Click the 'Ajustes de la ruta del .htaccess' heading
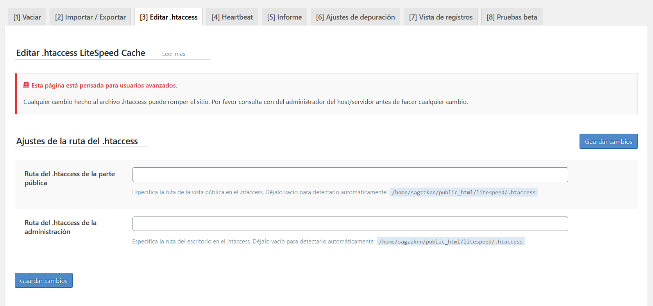653x306 pixels. pos(77,141)
